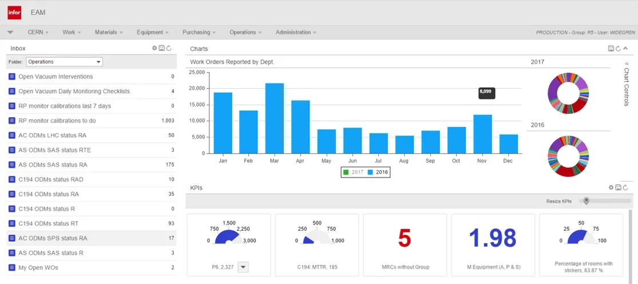Click Work Orders Reported by Dept. title

point(232,62)
